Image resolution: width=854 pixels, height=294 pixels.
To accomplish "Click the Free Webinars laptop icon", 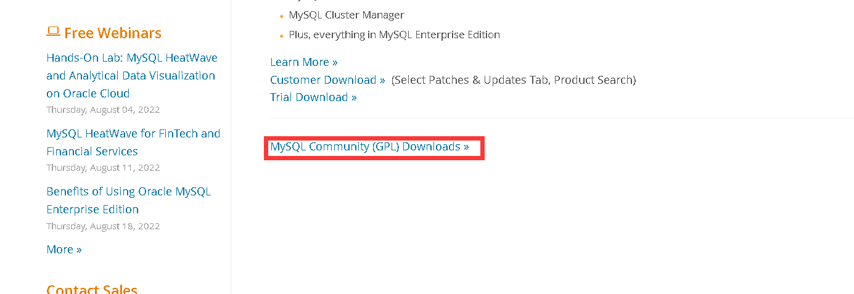I will coord(53,31).
